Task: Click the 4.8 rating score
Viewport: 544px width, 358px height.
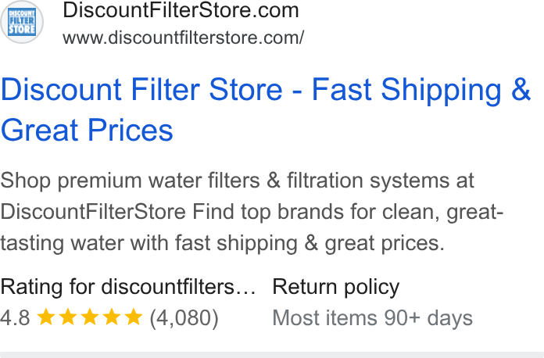Action: click(16, 317)
